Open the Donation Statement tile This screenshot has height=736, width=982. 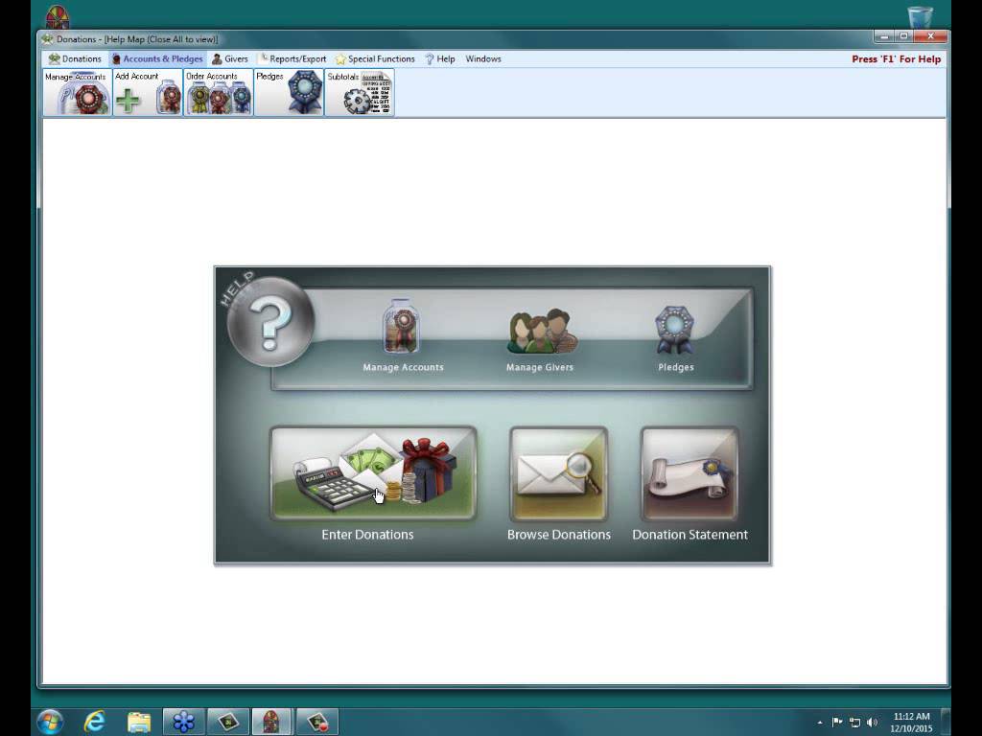point(690,474)
